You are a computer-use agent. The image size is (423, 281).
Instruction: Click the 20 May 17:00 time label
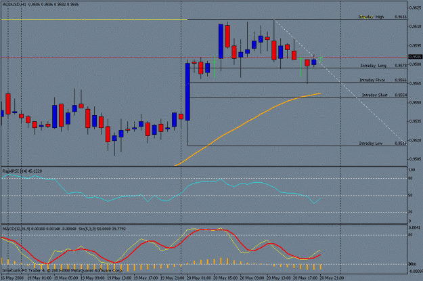305,278
